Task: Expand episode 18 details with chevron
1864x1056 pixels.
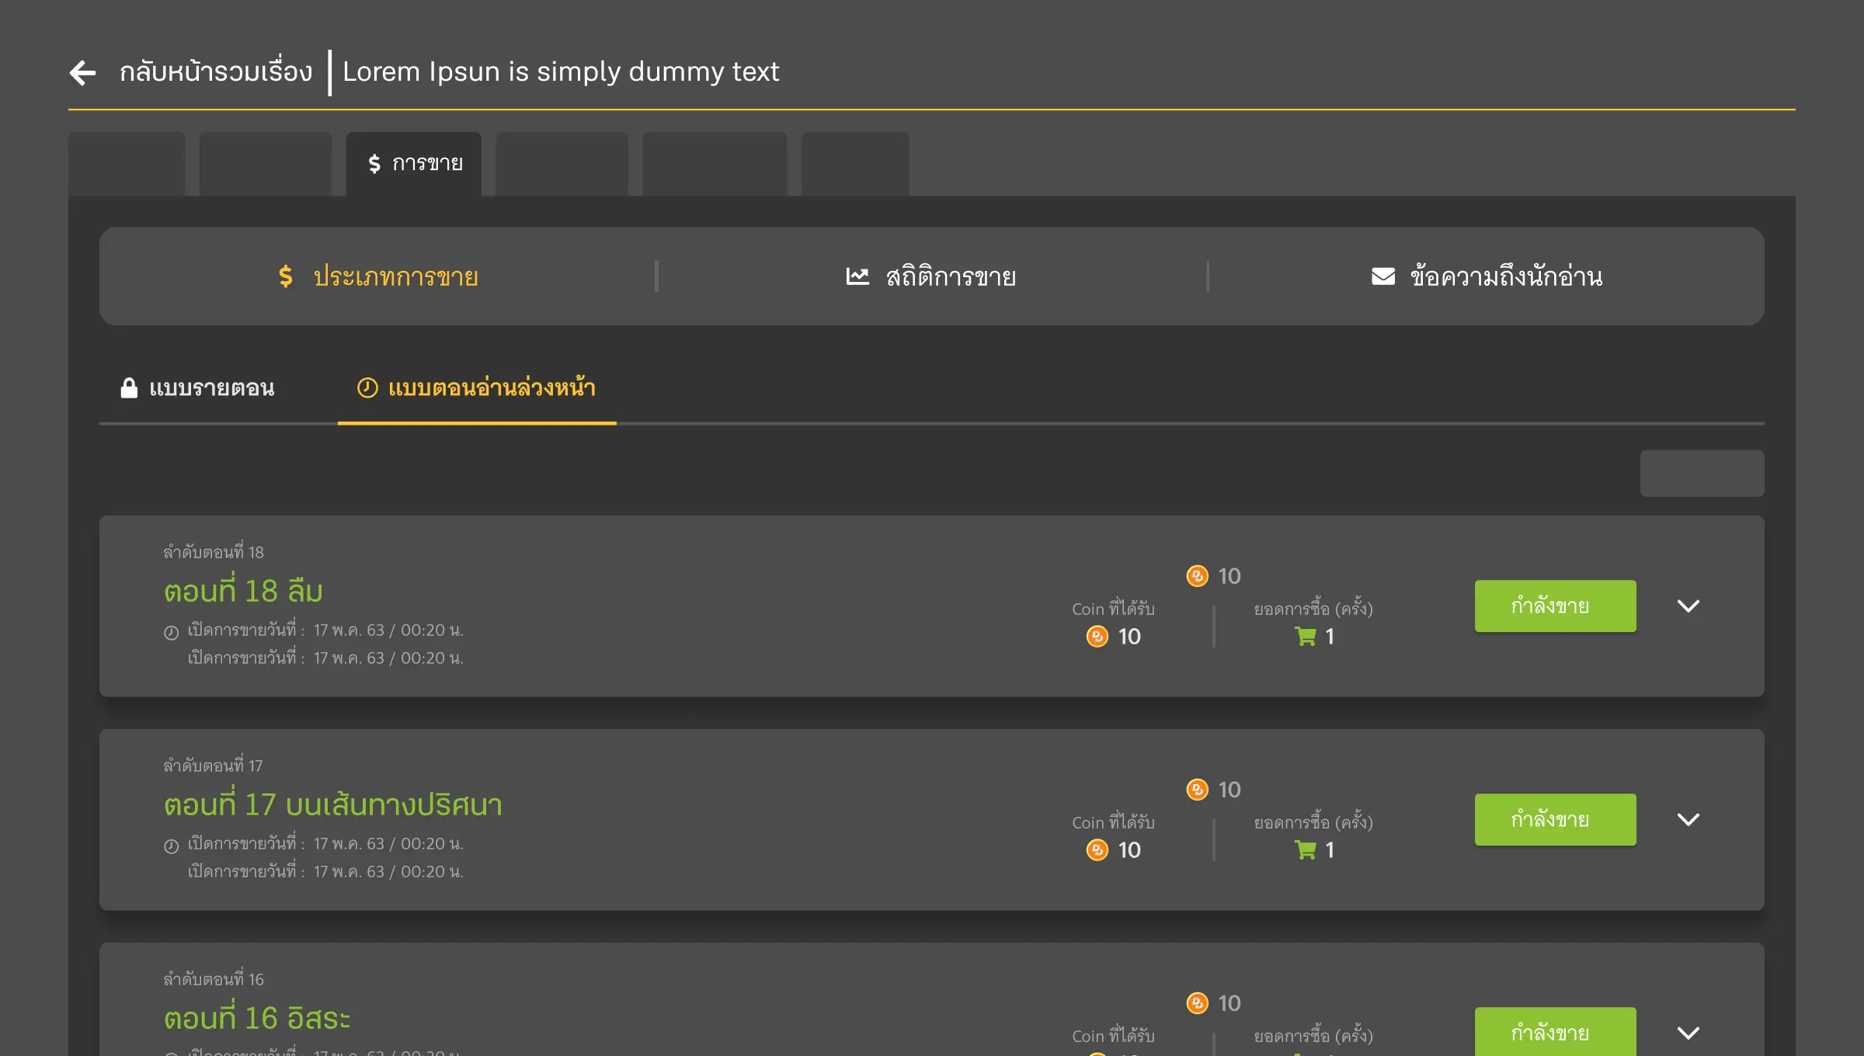Action: click(1688, 606)
